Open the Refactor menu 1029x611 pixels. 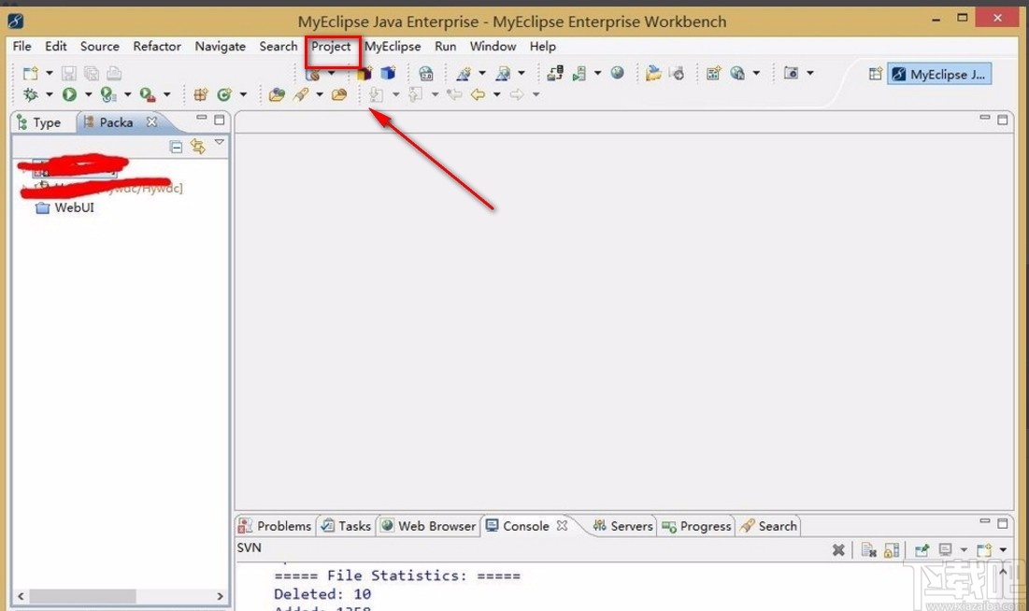pos(157,47)
